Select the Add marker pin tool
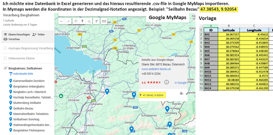 82,21
